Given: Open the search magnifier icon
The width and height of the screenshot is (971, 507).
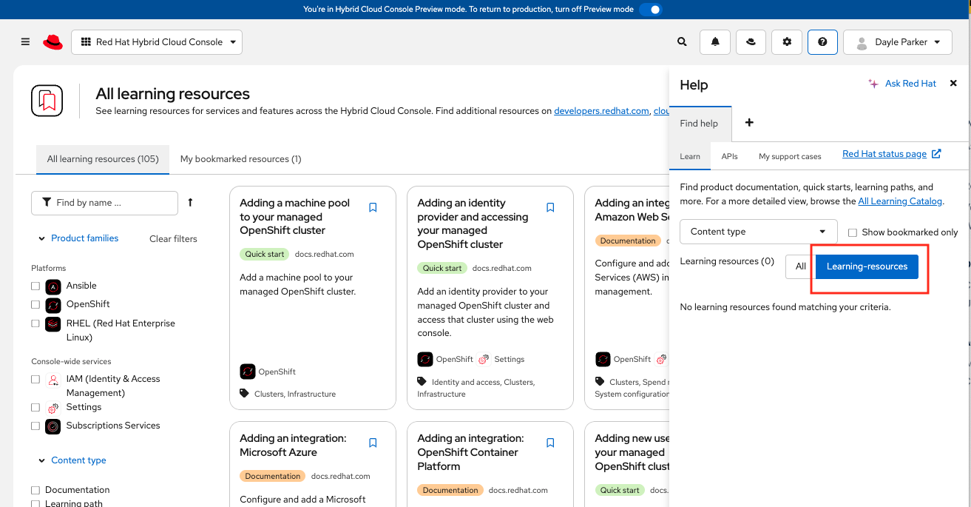Looking at the screenshot, I should pyautogui.click(x=682, y=42).
